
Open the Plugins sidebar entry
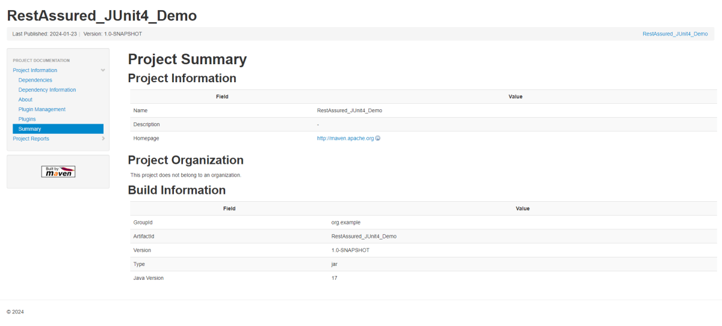coord(27,119)
